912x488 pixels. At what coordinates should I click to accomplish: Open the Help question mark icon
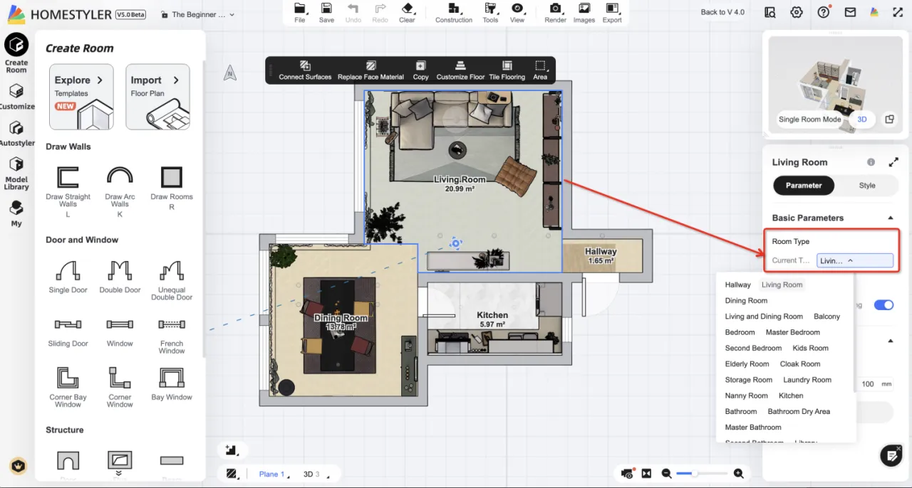[x=824, y=12]
